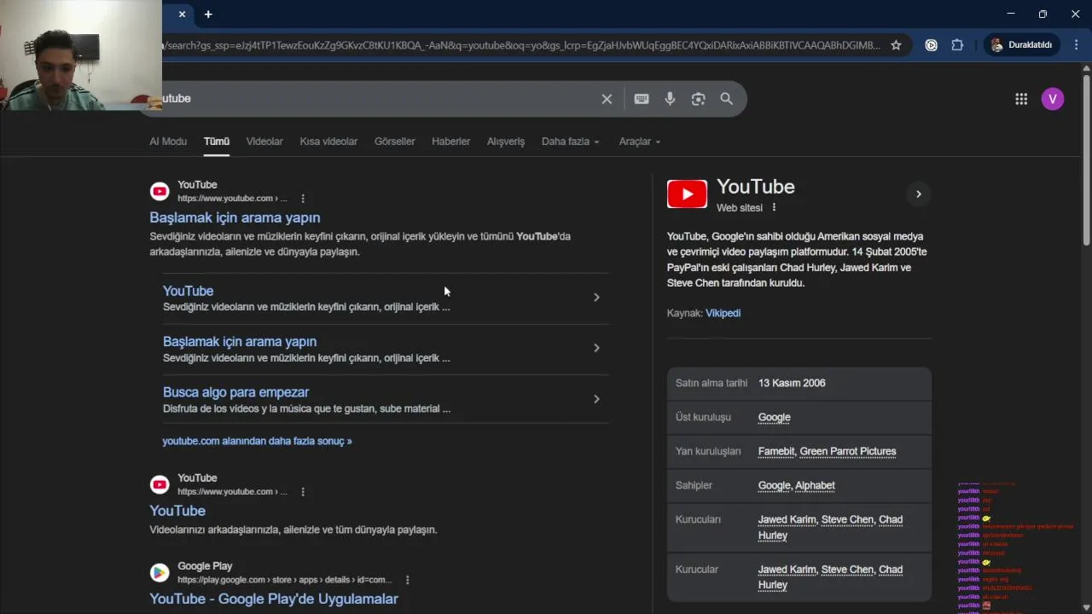This screenshot has height=614, width=1092.
Task: Open the on-screen keyboard input tool
Action: (x=642, y=99)
